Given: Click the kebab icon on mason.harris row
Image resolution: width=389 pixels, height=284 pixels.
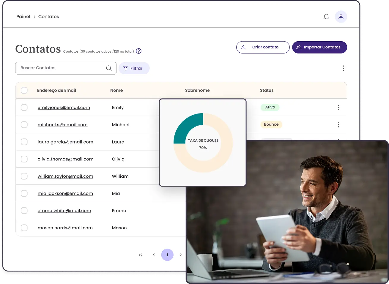Looking at the screenshot, I should pyautogui.click(x=338, y=228).
